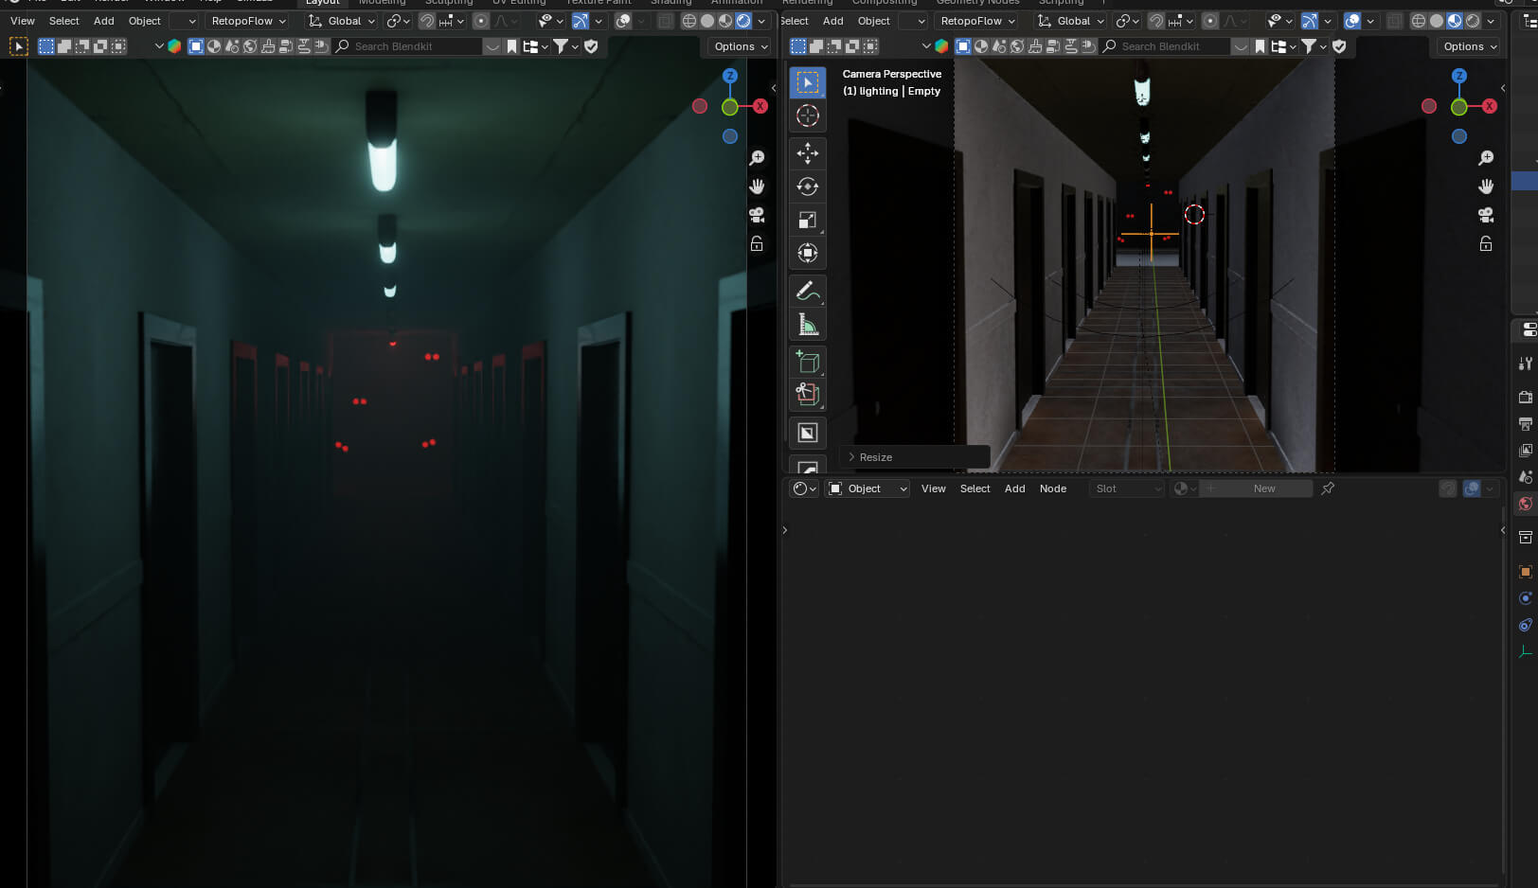Open Options dropdown in right viewport

(x=1469, y=46)
